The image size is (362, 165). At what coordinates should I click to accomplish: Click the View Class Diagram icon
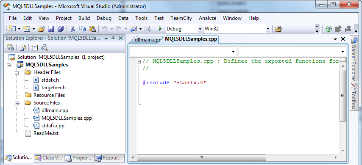(x=45, y=47)
